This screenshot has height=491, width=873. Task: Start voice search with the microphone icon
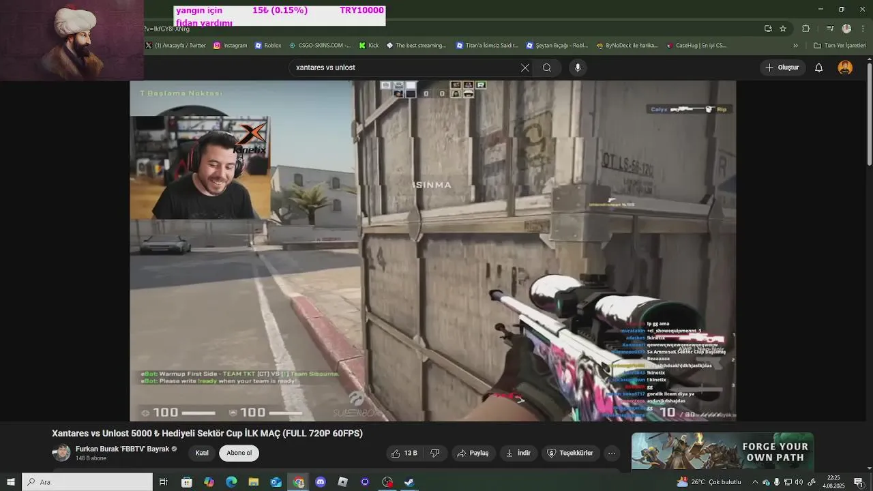[x=578, y=68]
